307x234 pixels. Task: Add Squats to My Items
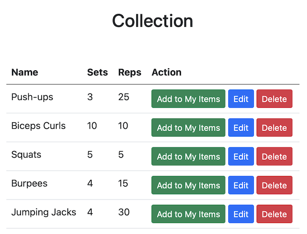click(189, 156)
